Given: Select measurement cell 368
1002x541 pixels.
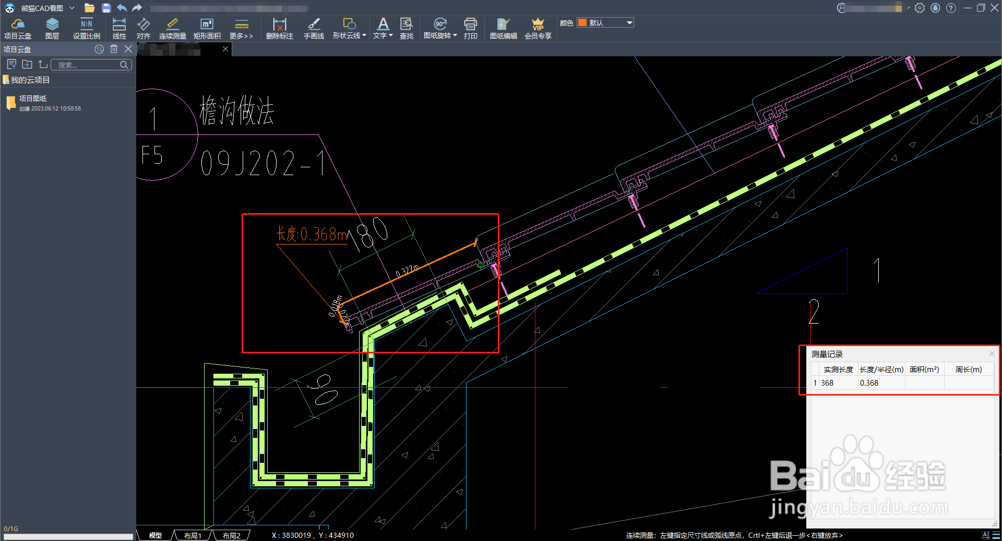Looking at the screenshot, I should coord(838,383).
